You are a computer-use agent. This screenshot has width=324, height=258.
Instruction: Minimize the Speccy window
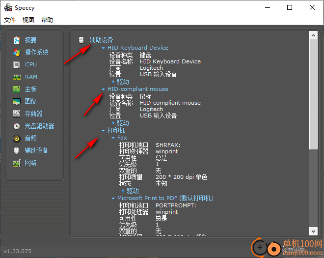click(x=268, y=8)
